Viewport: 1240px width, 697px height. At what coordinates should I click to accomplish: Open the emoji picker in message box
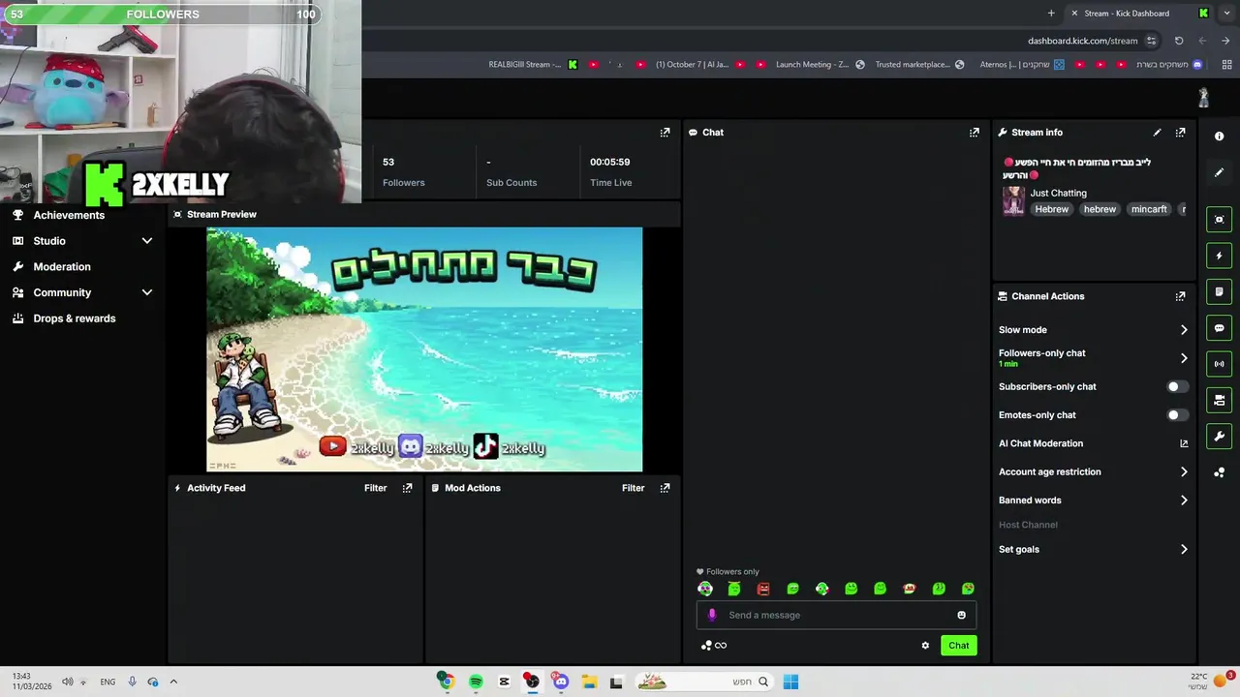961,615
